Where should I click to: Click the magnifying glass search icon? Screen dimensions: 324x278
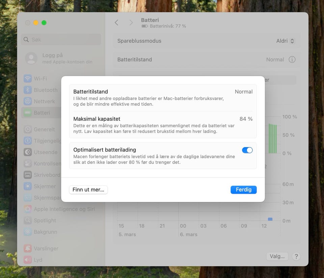click(x=26, y=40)
